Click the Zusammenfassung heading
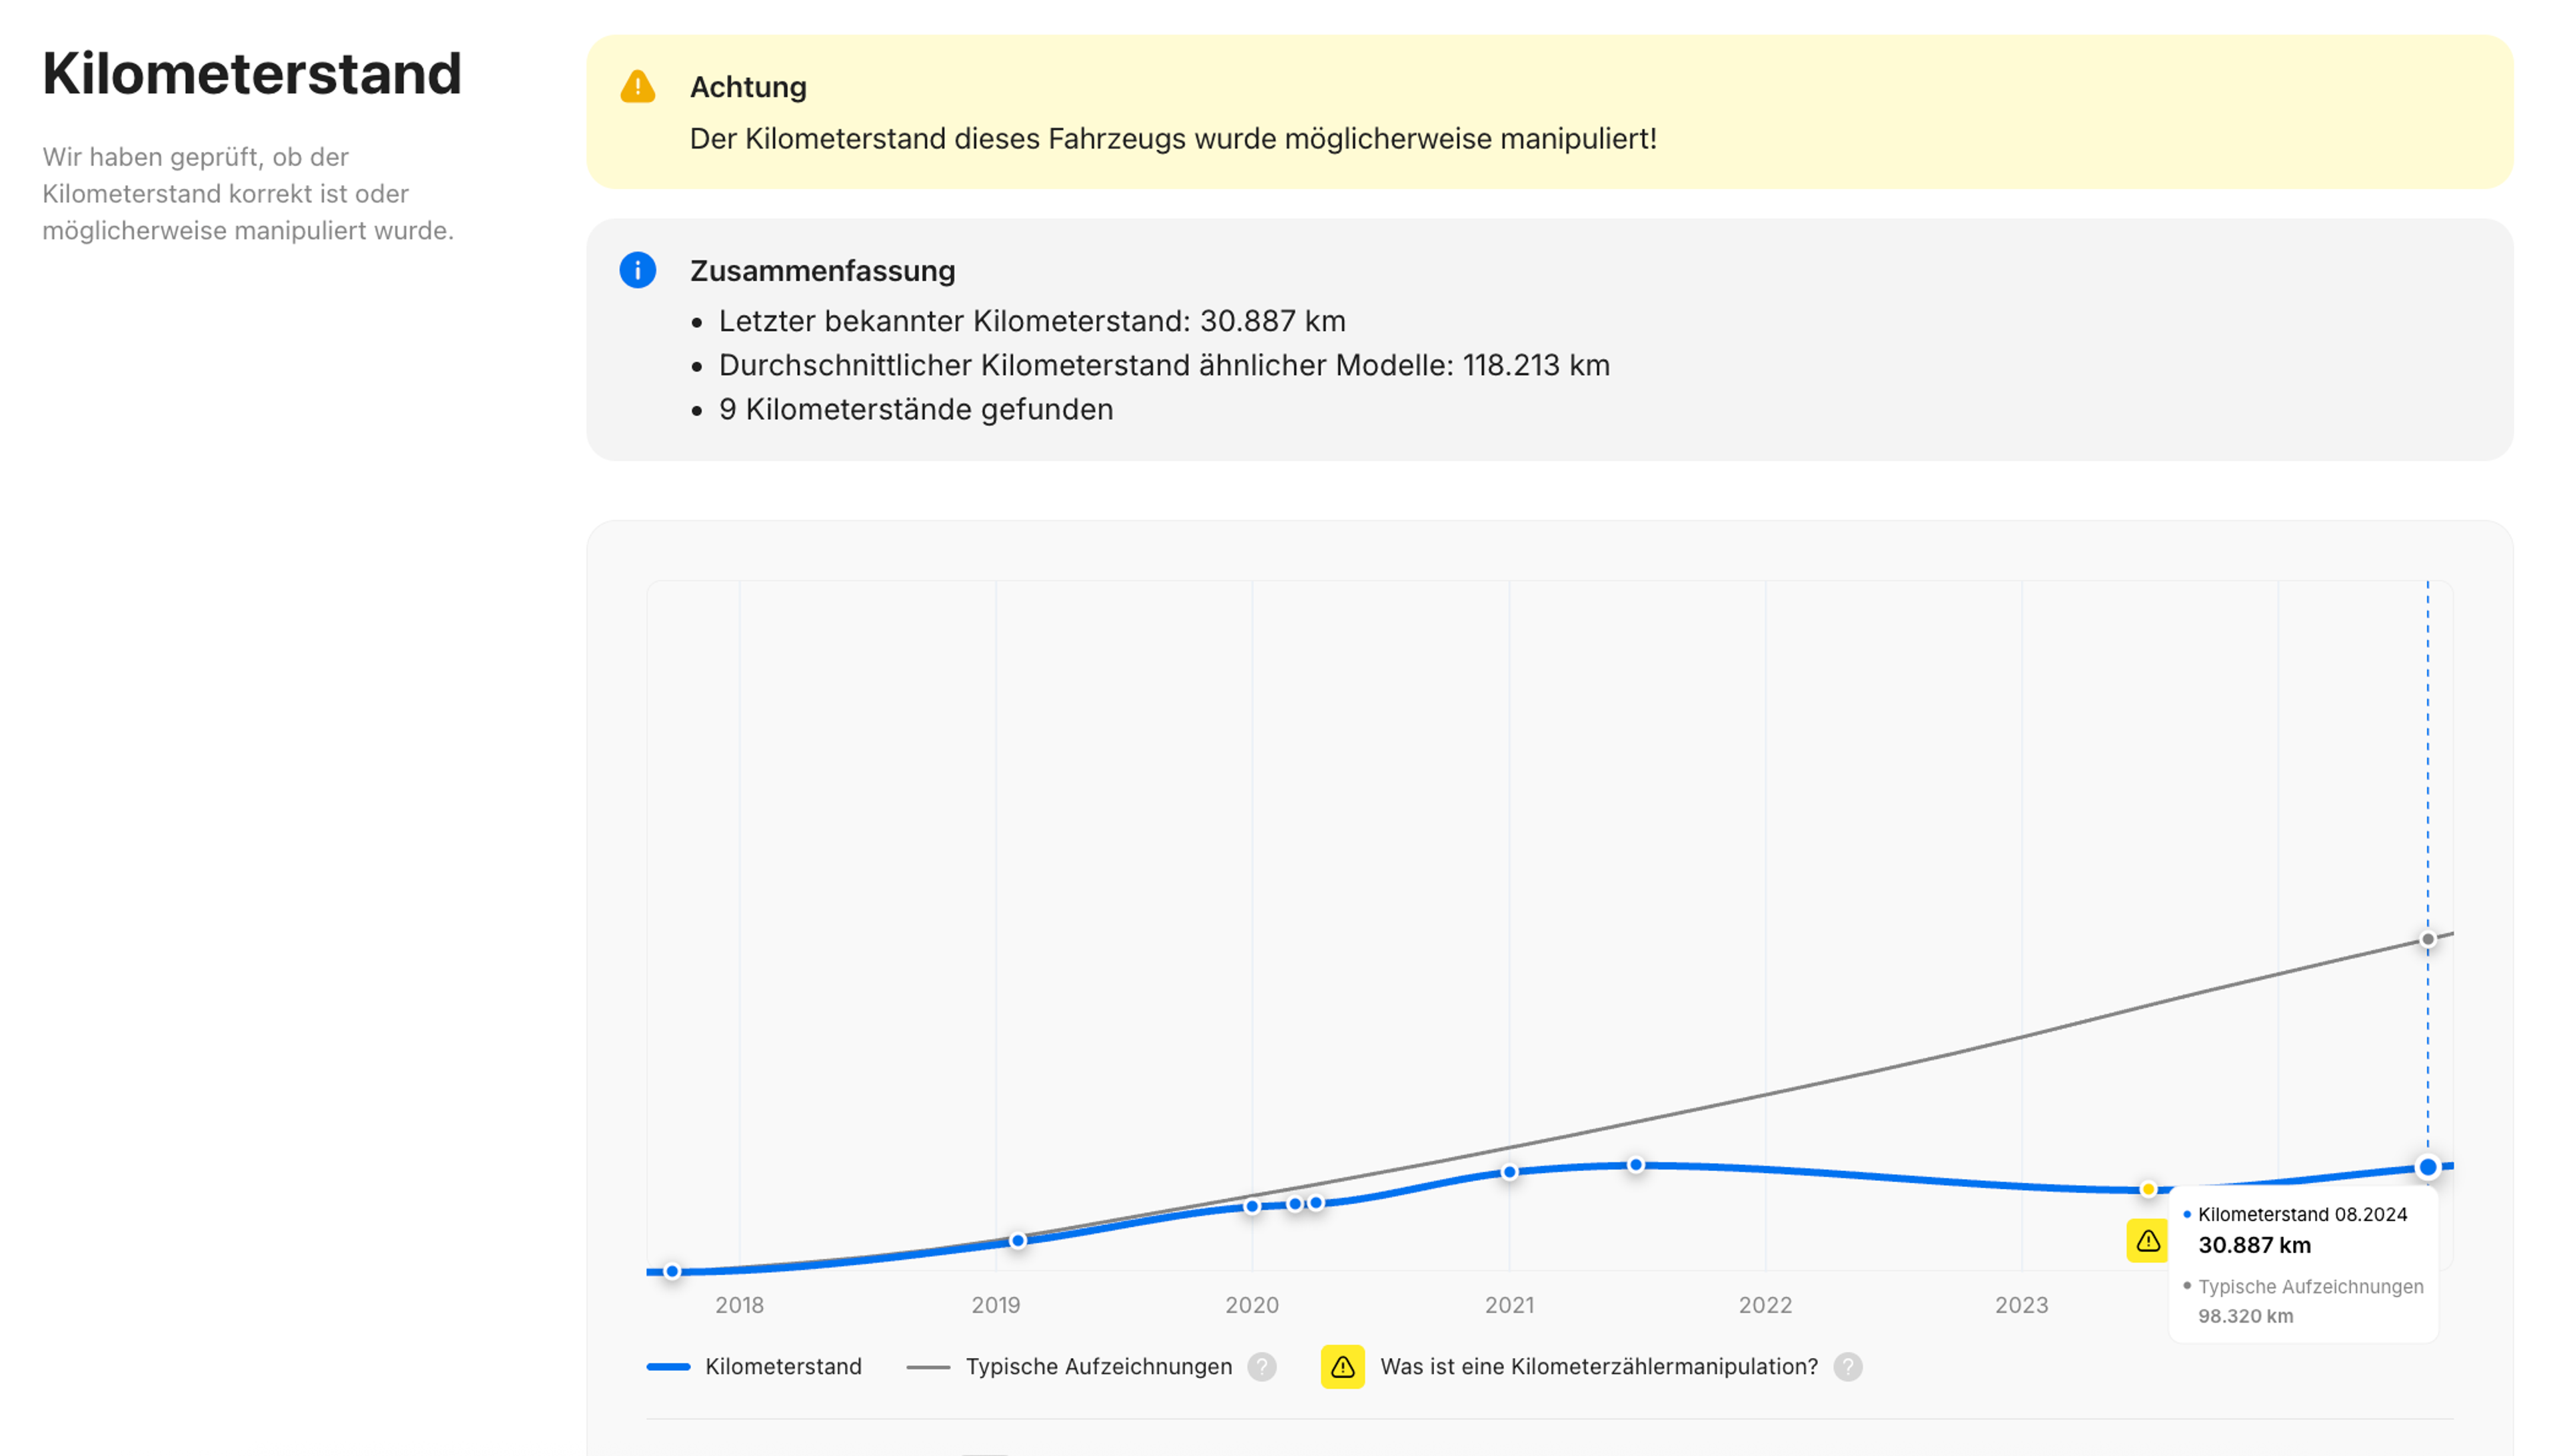2559x1456 pixels. point(822,270)
